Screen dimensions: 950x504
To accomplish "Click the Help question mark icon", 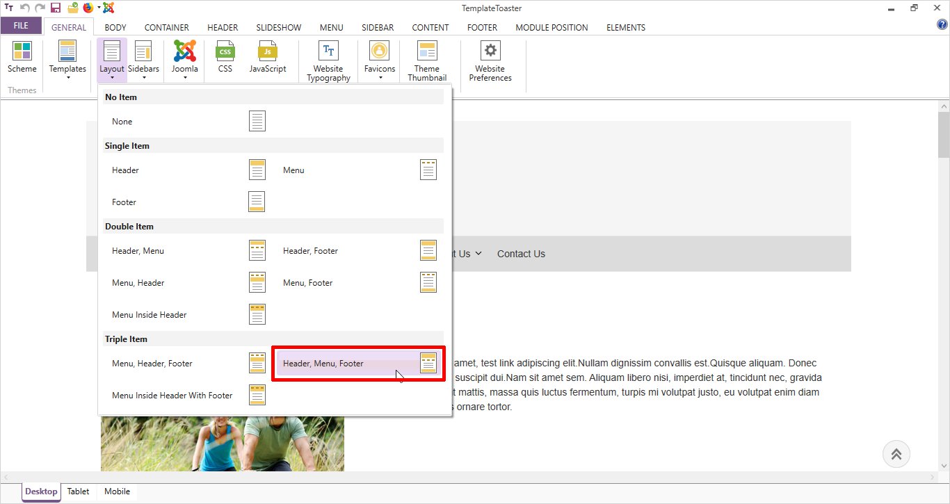I will (x=942, y=25).
